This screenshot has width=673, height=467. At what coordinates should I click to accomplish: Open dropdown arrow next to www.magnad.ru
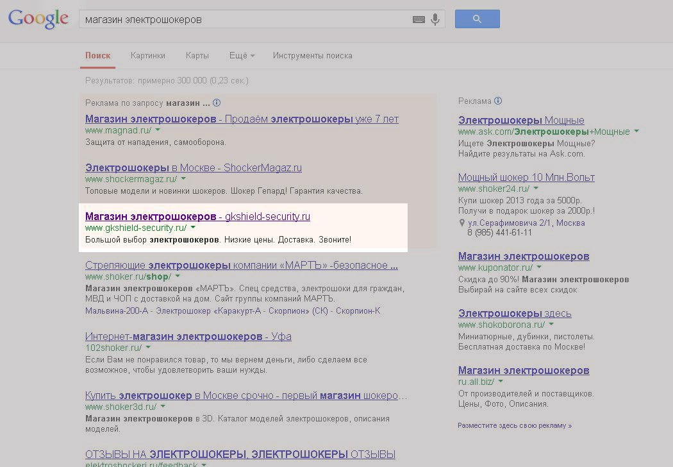pyautogui.click(x=158, y=130)
